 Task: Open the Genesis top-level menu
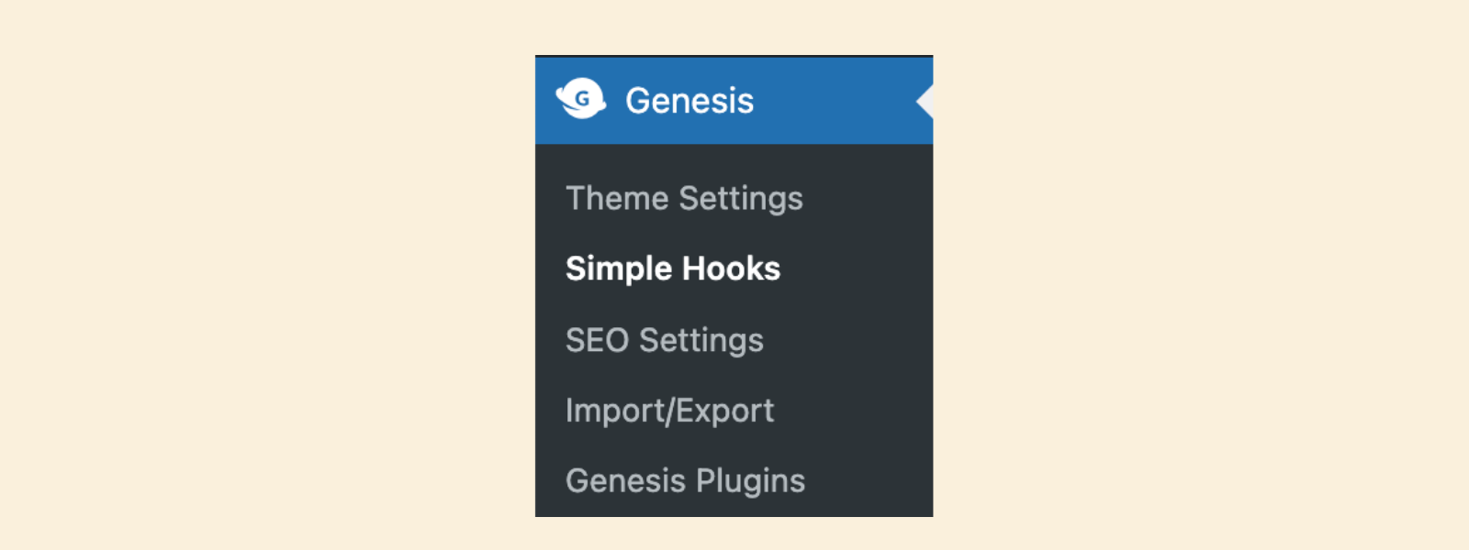[689, 101]
